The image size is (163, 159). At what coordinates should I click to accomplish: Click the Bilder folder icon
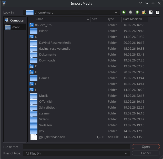point(34,31)
